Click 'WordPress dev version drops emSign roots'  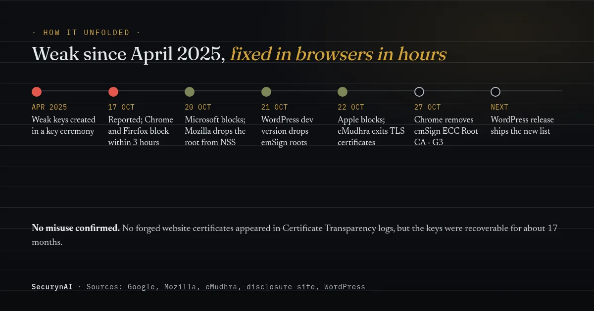[287, 131]
